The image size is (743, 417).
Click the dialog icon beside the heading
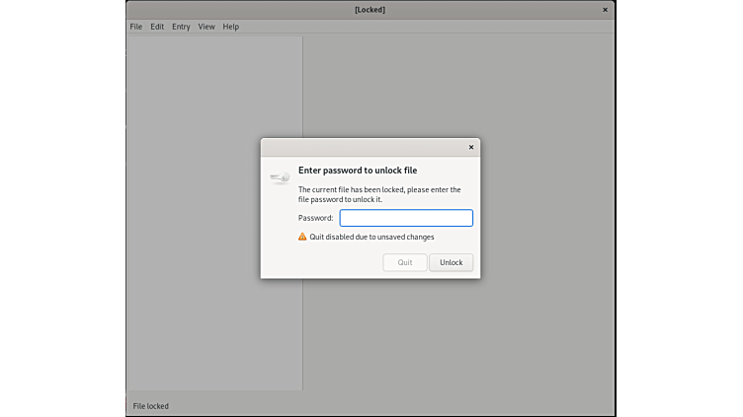pos(280,178)
